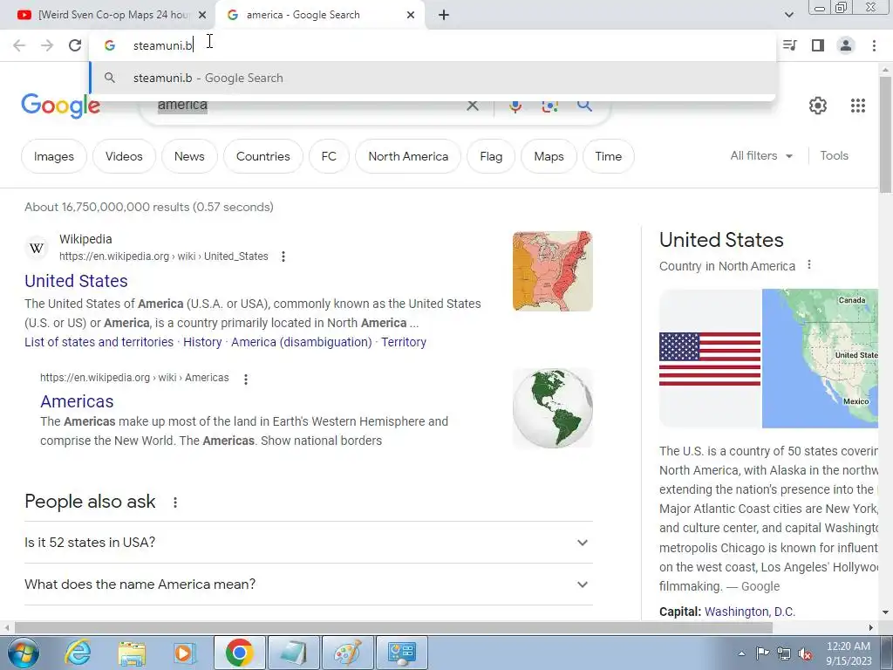Filter results by Videos
The height and width of the screenshot is (670, 893).
click(x=124, y=156)
